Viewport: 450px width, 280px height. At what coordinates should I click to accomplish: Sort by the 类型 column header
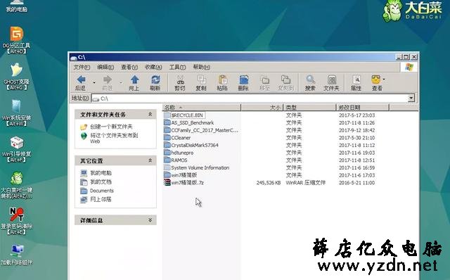click(x=309, y=108)
